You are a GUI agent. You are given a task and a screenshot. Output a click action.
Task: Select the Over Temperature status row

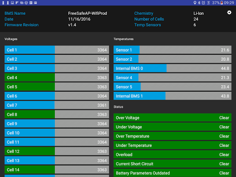pyautogui.click(x=172, y=136)
